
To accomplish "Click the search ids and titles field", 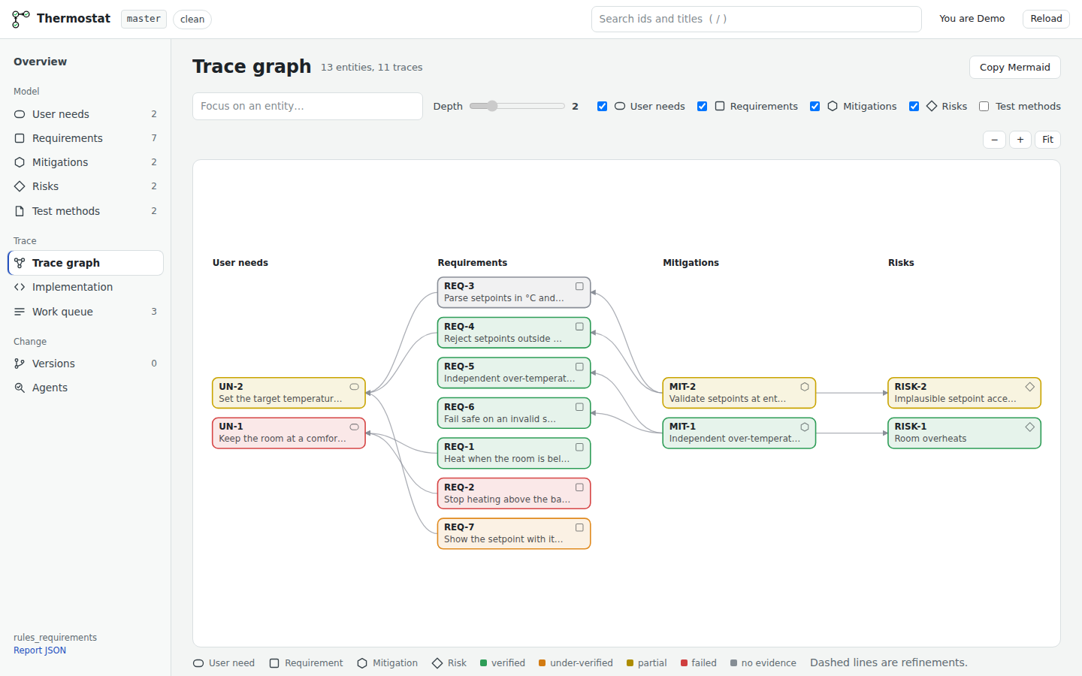I will coord(756,19).
